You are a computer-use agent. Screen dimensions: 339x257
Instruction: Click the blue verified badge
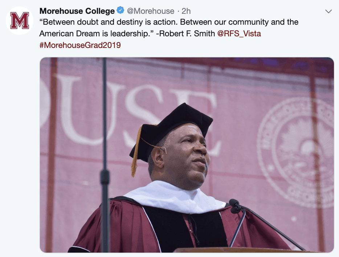(x=121, y=11)
